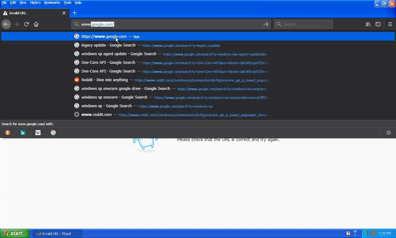Screen dimensions: 396x238
Task: Select first One-Core API Google Search suggestion
Action: [198, 62]
